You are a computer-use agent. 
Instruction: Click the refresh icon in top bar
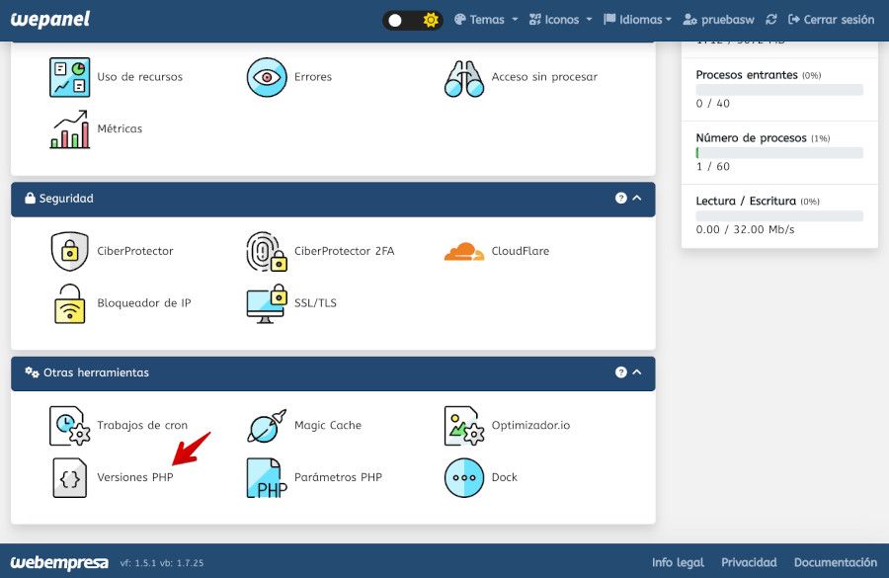coord(771,20)
